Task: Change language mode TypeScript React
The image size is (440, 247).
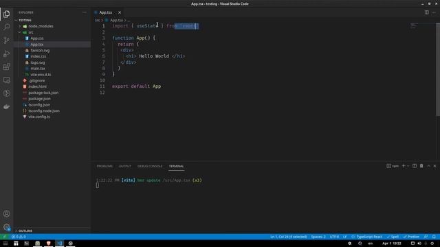Action: tap(366, 237)
